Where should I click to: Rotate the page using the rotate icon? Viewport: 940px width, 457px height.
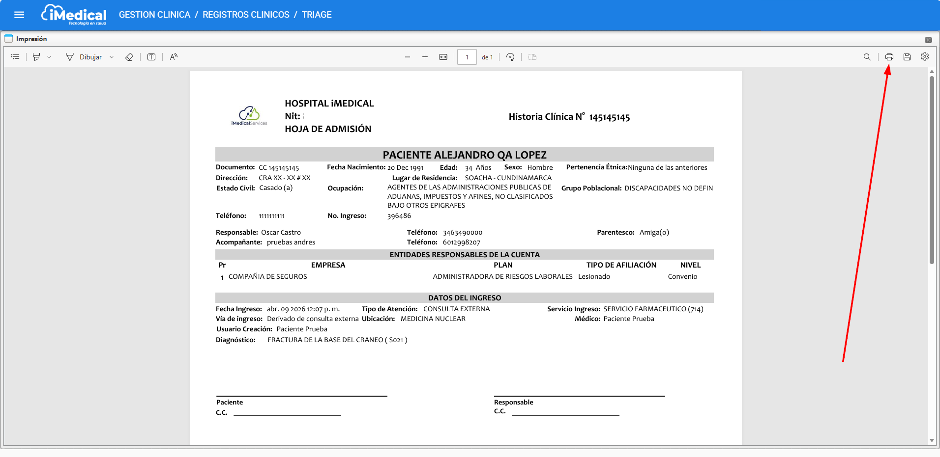coord(510,57)
